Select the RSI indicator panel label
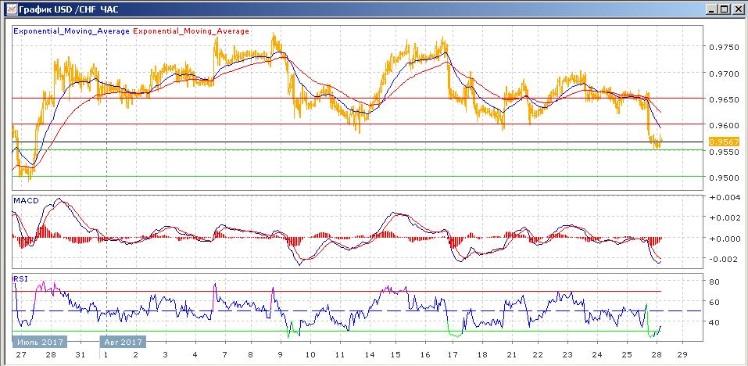 [20, 278]
